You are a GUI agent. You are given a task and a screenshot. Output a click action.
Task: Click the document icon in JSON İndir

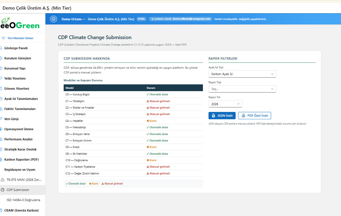pos(213,116)
